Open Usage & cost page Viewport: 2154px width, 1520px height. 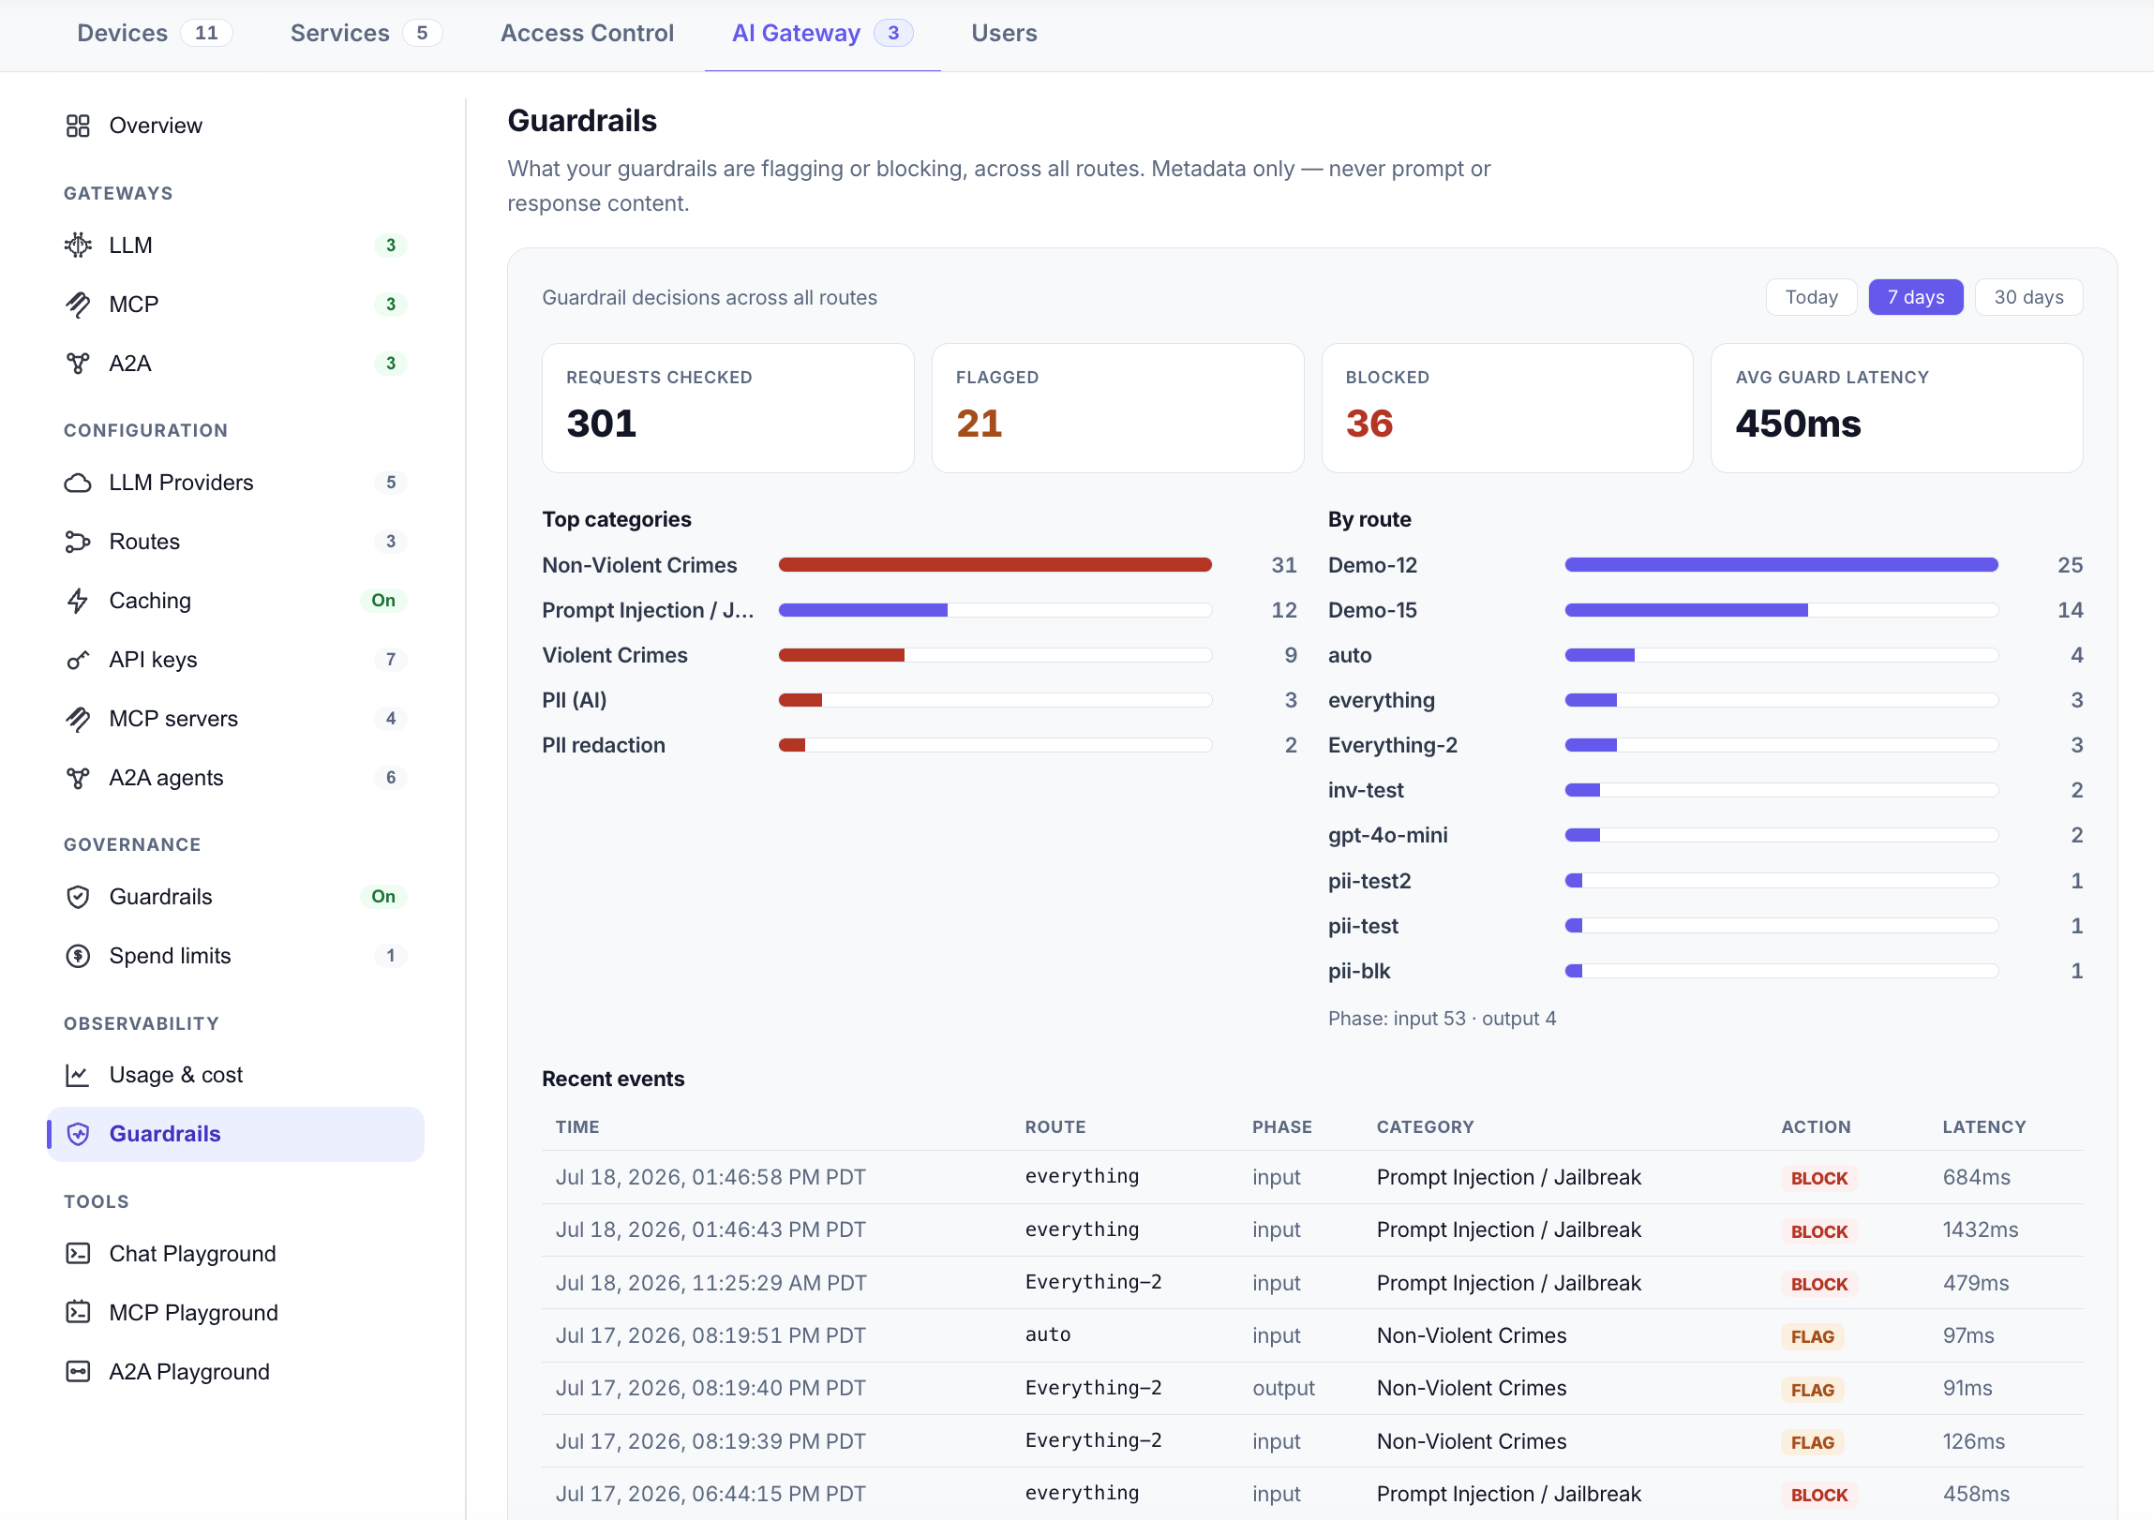pos(235,1075)
